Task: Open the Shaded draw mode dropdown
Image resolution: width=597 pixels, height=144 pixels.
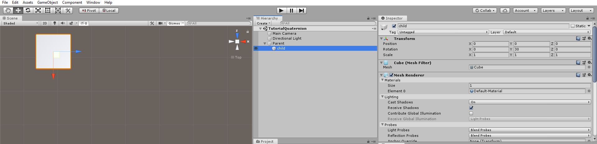Action: (x=21, y=23)
